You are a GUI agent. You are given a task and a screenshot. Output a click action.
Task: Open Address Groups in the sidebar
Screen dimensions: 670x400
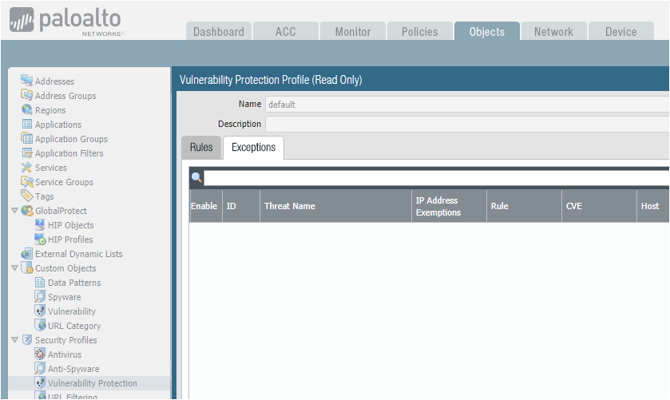(x=65, y=96)
